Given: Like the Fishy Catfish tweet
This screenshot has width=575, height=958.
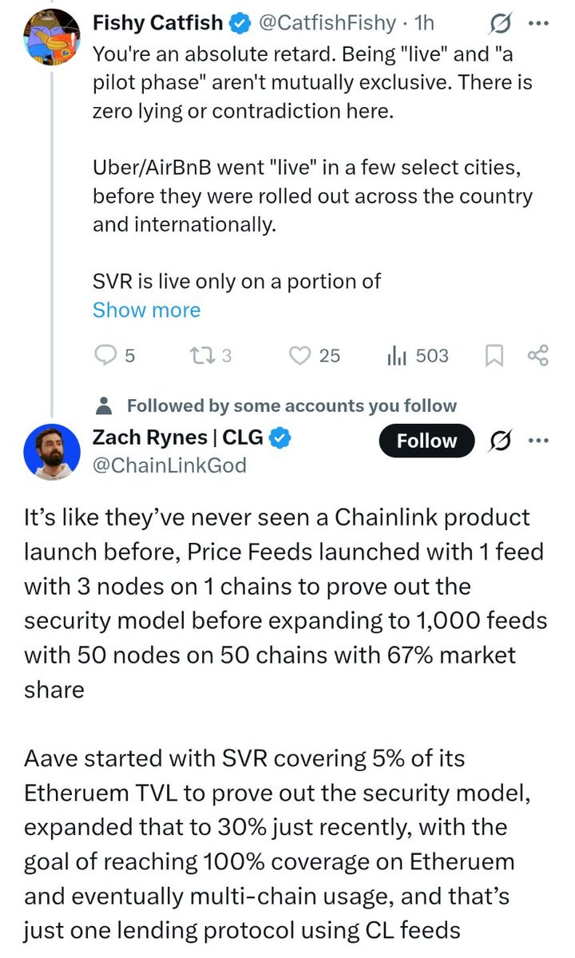Looking at the screenshot, I should pyautogui.click(x=299, y=355).
